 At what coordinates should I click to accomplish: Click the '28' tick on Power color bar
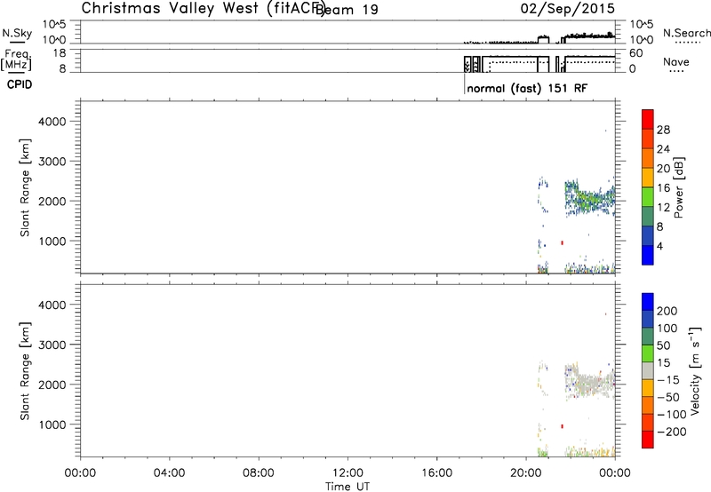663,130
